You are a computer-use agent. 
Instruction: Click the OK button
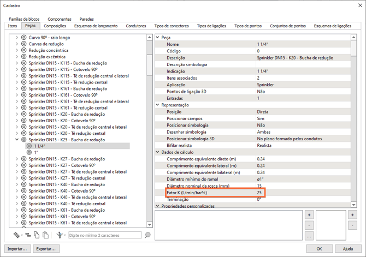tap(319, 249)
